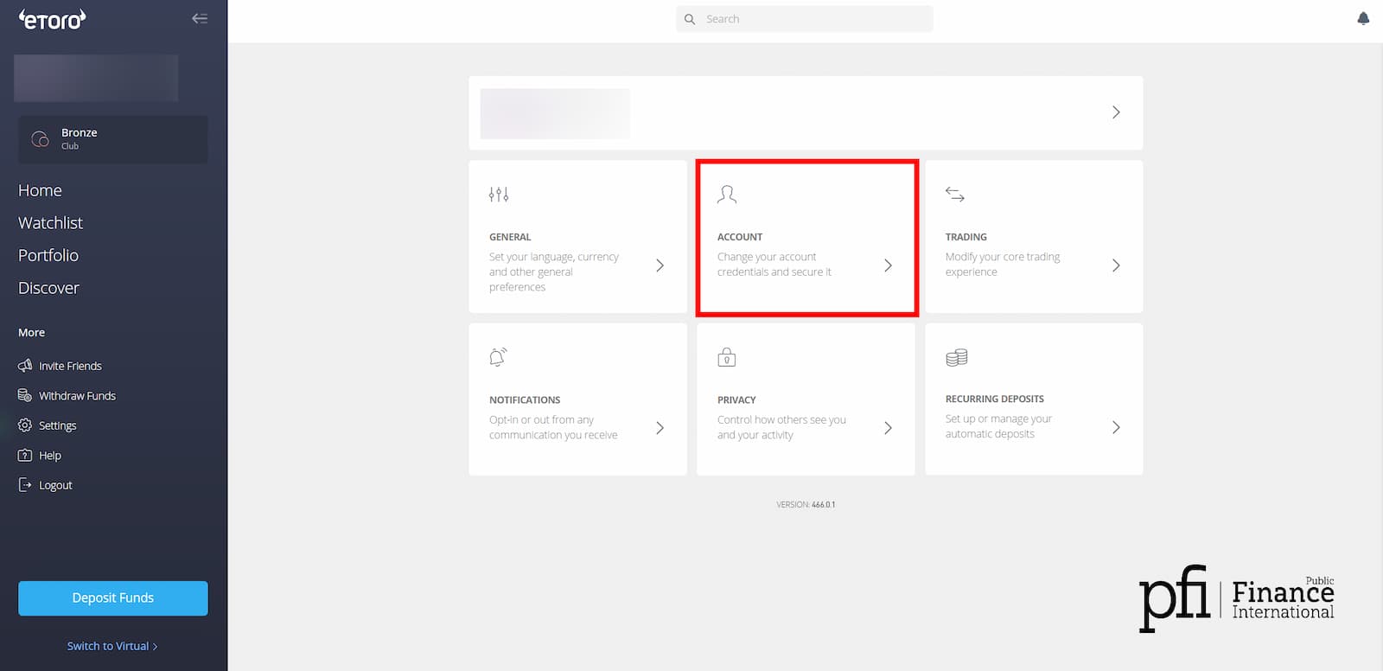Click the Logout door icon
1383x671 pixels.
[25, 485]
